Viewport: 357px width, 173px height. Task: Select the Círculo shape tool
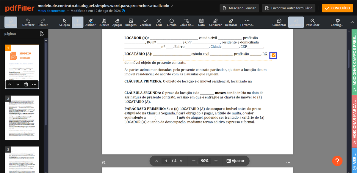(x=172, y=22)
